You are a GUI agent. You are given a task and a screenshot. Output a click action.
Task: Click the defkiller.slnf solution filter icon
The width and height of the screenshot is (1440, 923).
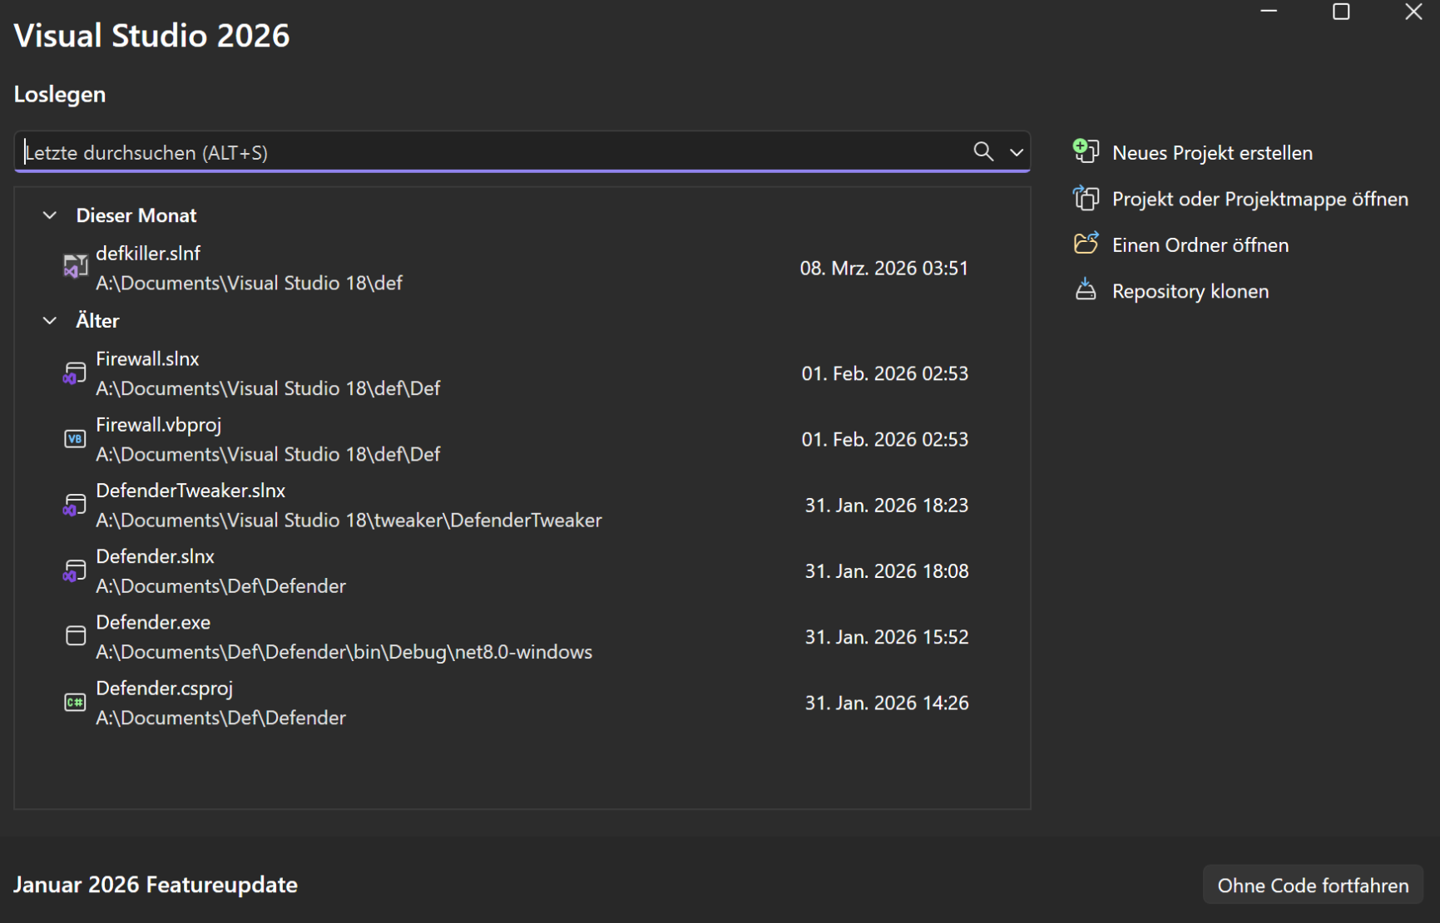75,268
